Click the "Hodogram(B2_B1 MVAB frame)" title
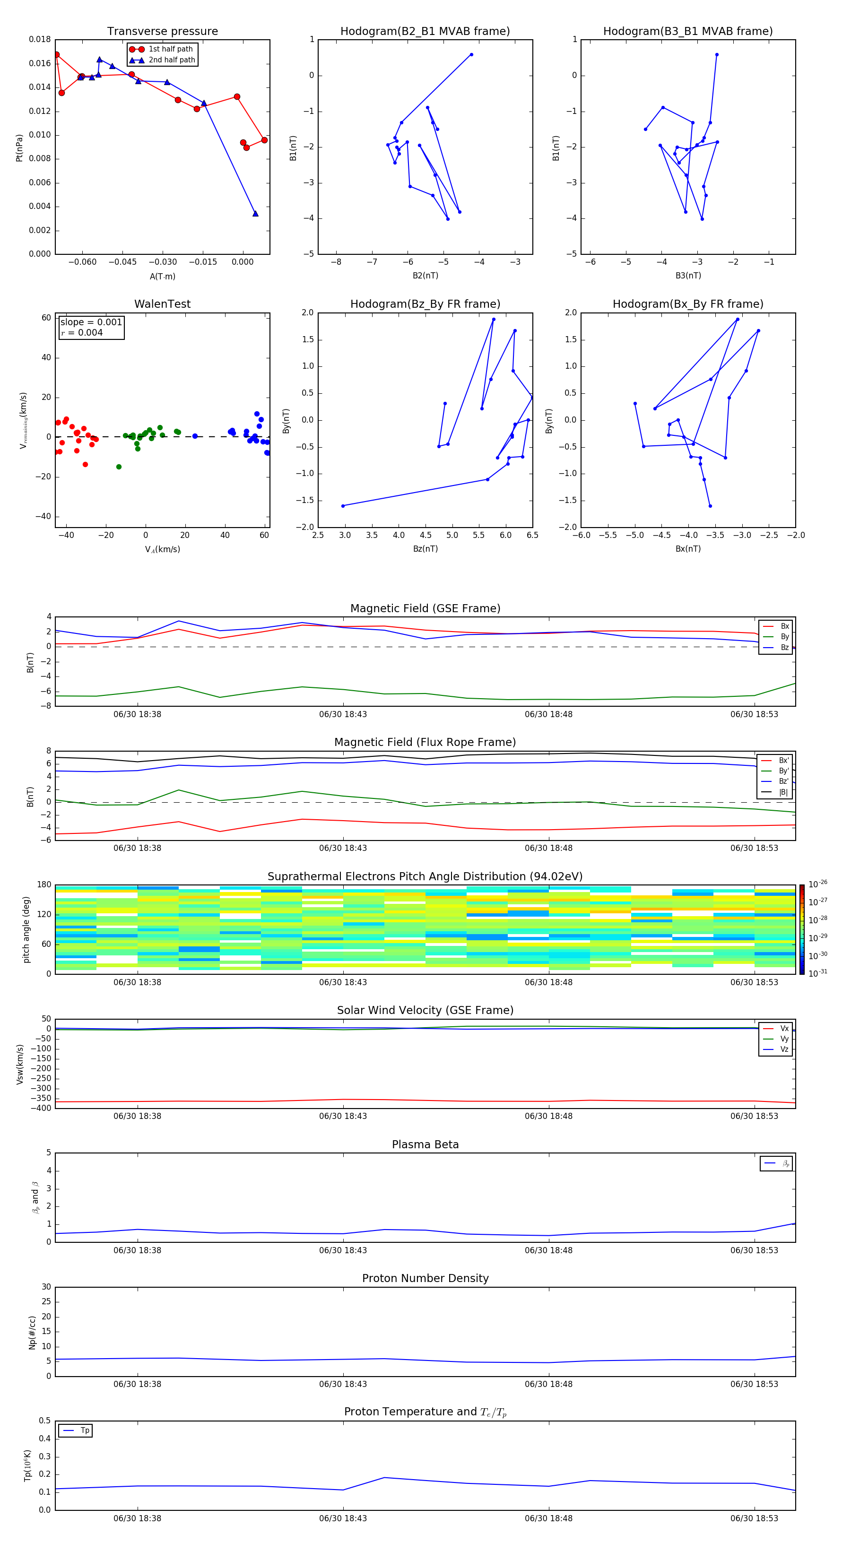 coord(425,31)
